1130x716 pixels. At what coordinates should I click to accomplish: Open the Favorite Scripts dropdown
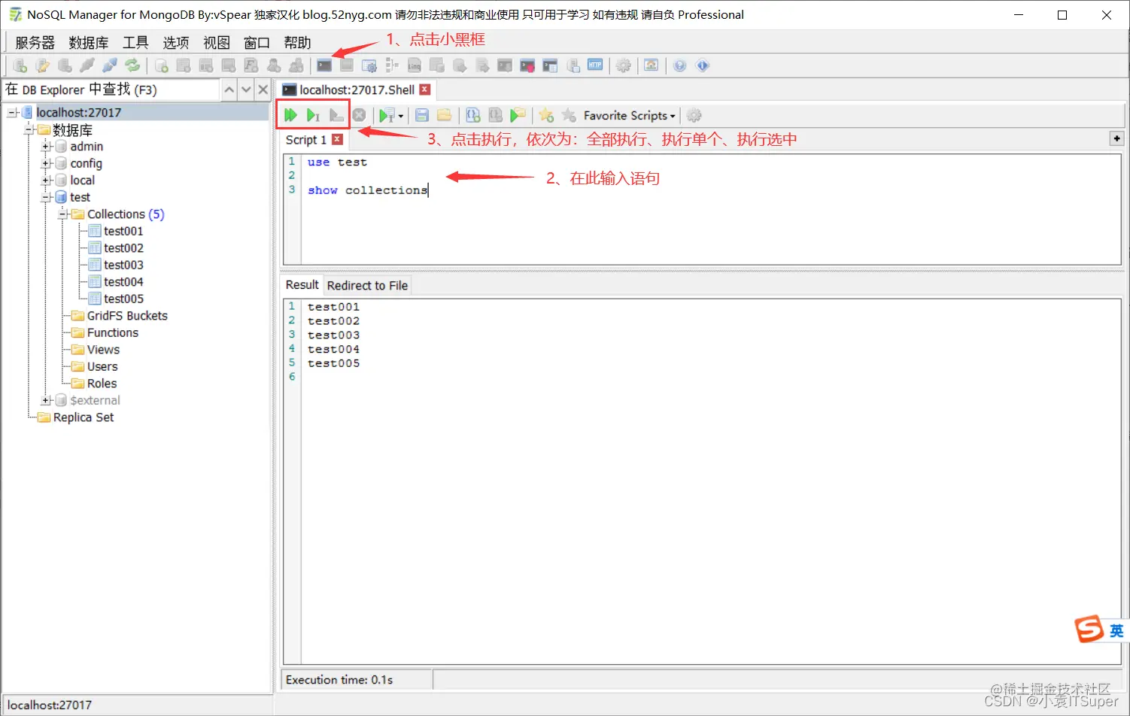click(630, 115)
